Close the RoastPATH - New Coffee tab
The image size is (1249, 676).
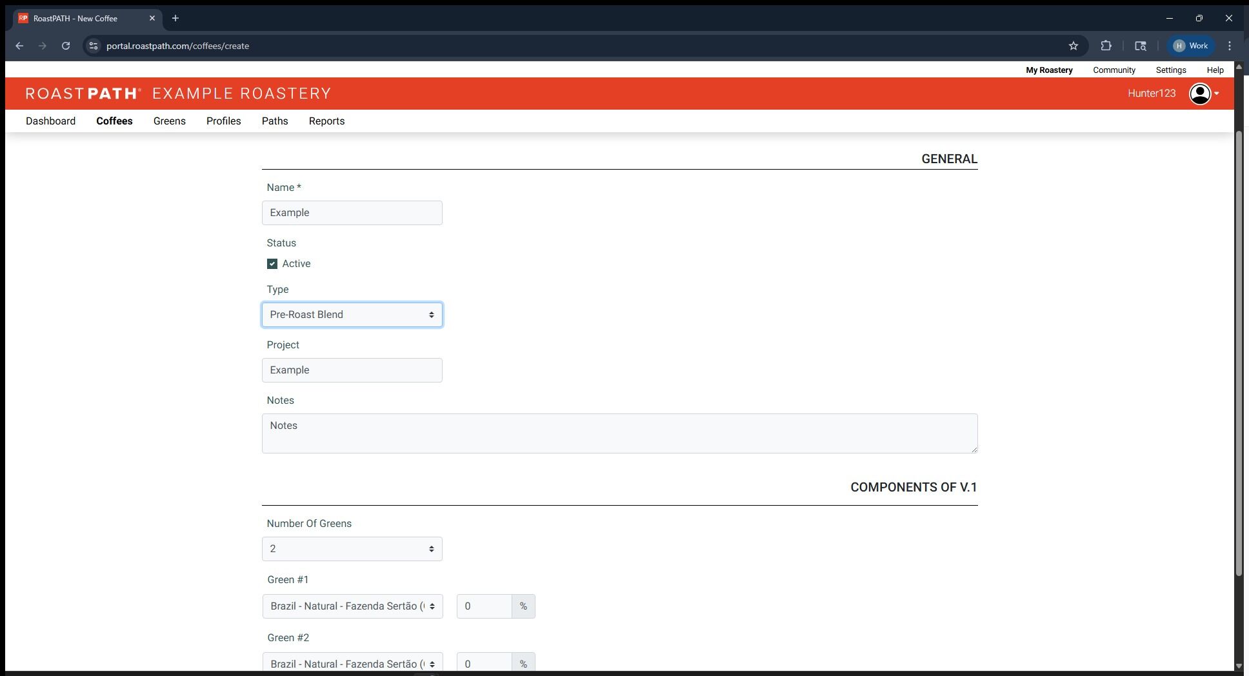152,18
